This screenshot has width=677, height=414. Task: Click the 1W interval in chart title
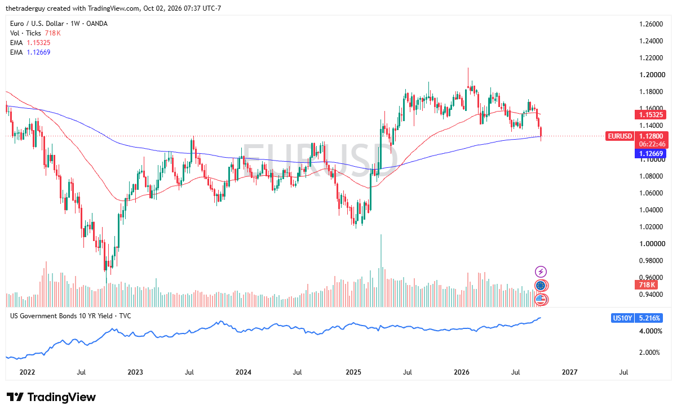pos(76,24)
